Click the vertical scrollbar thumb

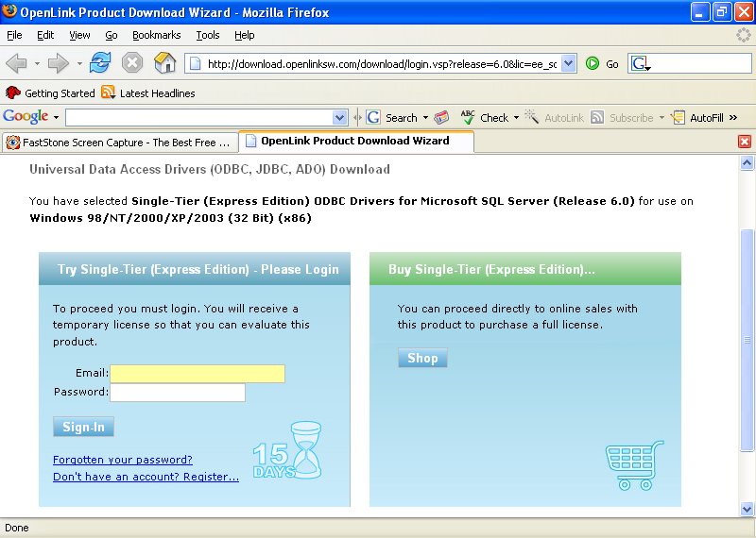[x=747, y=341]
